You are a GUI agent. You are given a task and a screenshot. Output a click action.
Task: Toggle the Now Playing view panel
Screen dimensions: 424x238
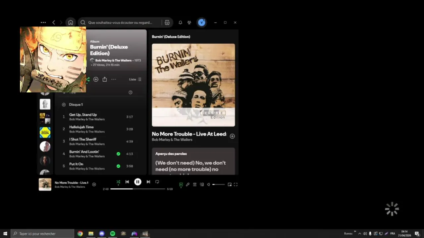click(x=181, y=184)
